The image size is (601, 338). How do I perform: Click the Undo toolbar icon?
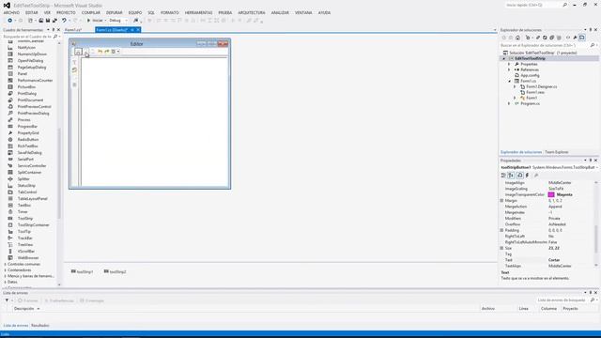(64, 21)
